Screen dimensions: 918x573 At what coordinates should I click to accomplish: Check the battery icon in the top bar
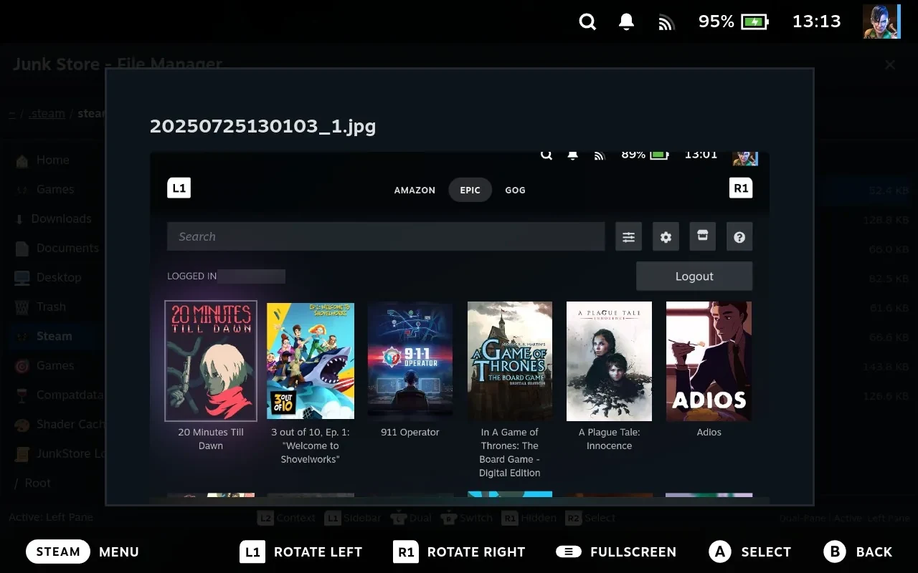tap(754, 22)
